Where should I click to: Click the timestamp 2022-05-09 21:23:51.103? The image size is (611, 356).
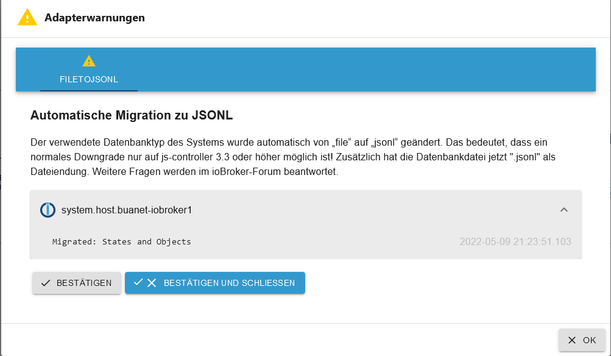tap(515, 241)
